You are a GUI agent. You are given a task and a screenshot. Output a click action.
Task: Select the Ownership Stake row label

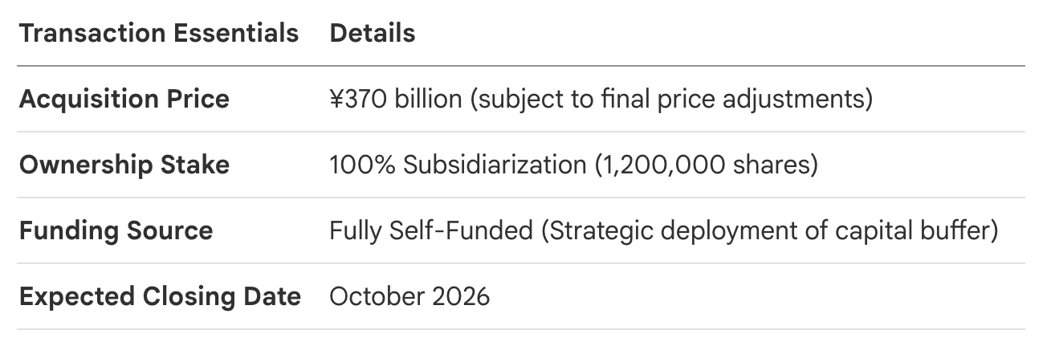(x=124, y=165)
